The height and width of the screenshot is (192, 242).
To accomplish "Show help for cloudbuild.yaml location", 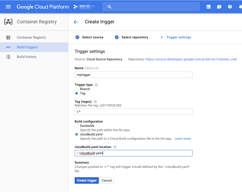I will click(115, 147).
